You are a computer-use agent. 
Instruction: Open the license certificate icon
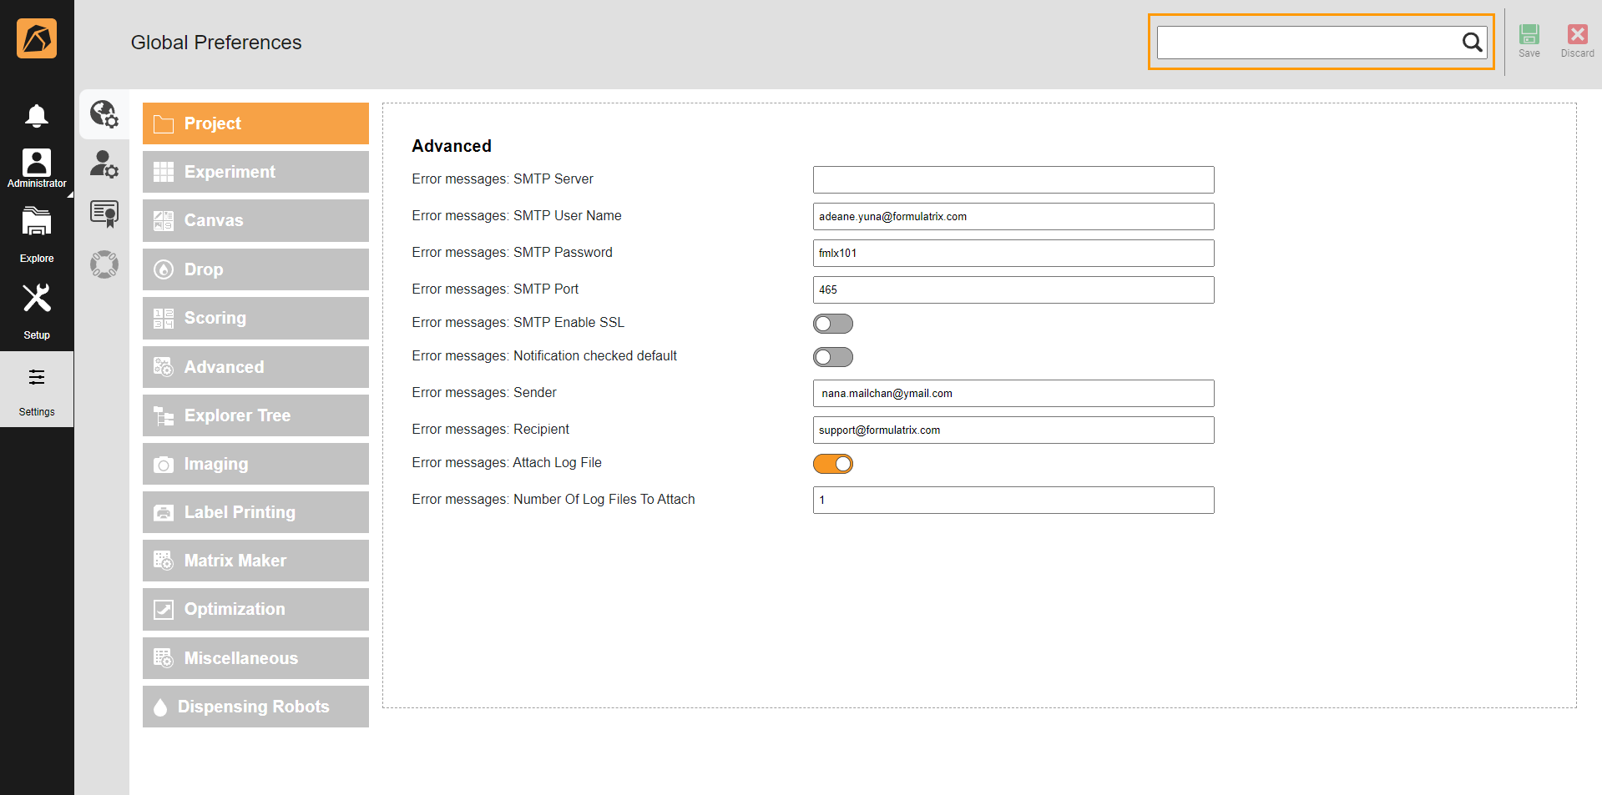pos(104,214)
